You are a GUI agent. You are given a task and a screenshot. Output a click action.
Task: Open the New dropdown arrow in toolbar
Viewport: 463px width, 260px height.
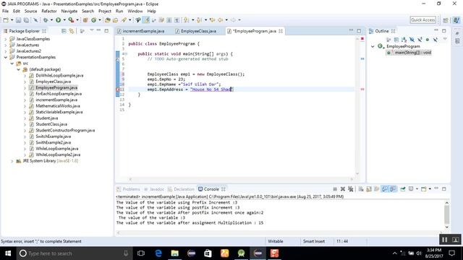[12, 20]
